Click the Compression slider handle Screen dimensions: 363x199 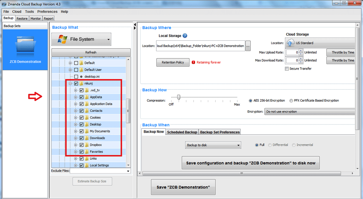pos(178,97)
